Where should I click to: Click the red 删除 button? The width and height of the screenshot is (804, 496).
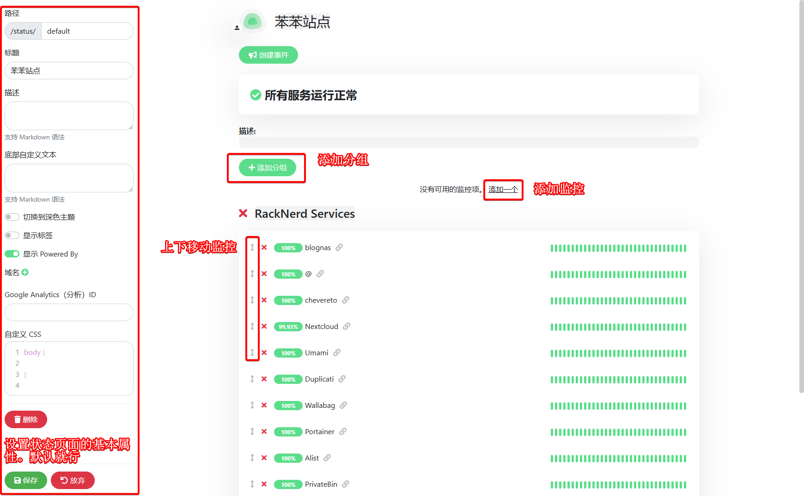(26, 419)
